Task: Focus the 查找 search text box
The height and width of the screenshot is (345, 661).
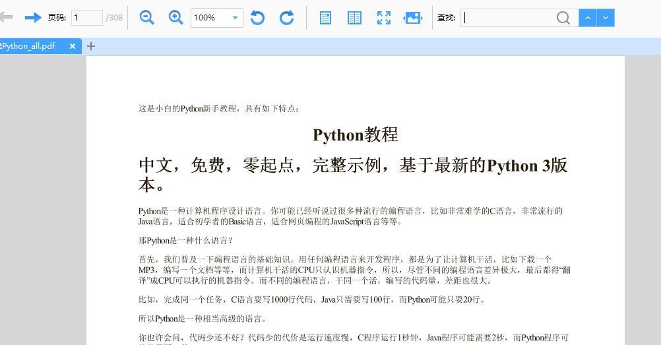Action: pyautogui.click(x=508, y=18)
